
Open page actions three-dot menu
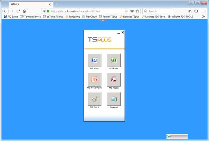(126, 11)
